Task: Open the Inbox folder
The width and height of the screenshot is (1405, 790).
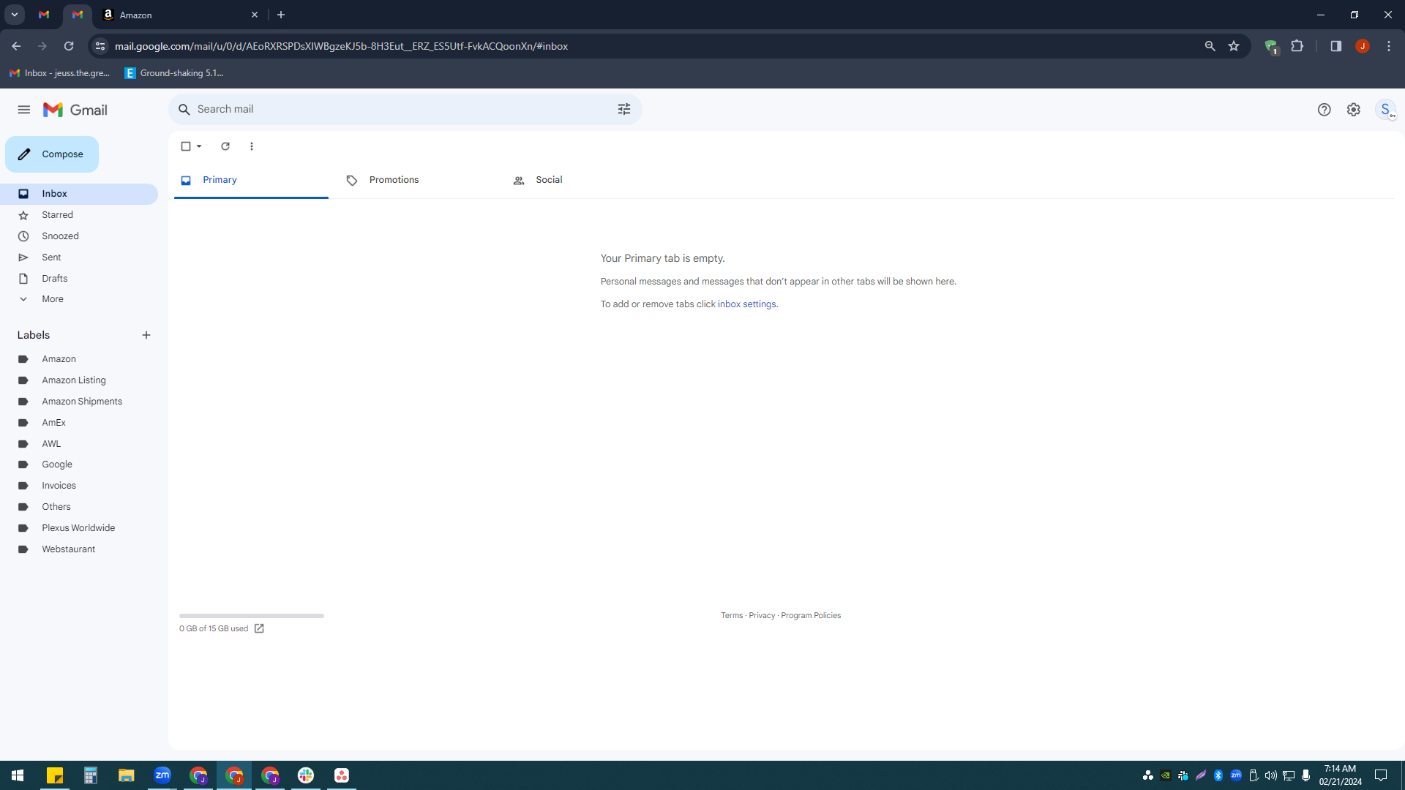Action: [x=79, y=194]
